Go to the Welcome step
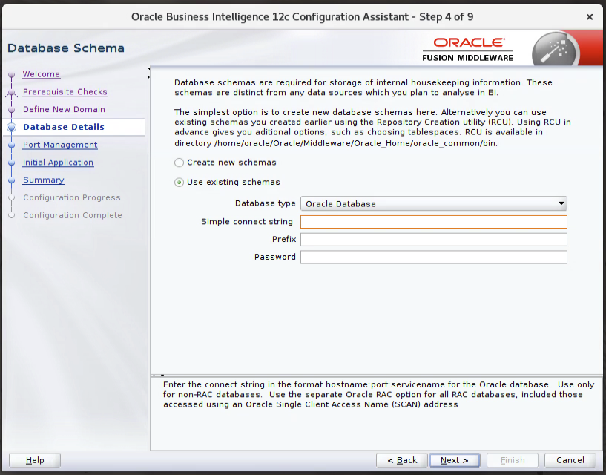Screen dimensions: 606x475 [42, 74]
